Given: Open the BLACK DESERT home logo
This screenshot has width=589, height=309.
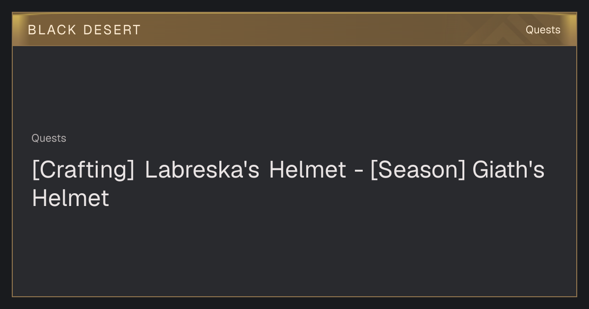Looking at the screenshot, I should pyautogui.click(x=84, y=30).
